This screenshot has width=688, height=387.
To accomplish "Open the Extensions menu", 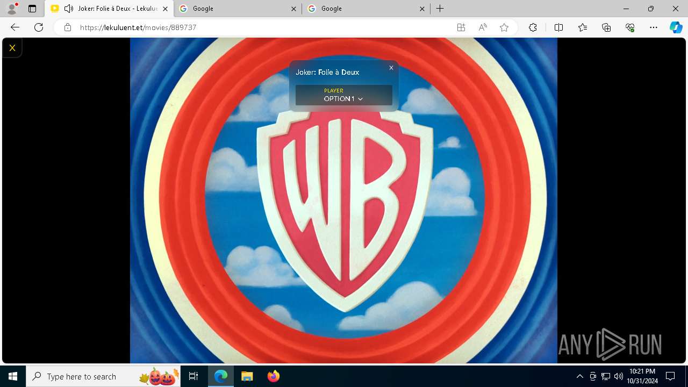I will [x=533, y=27].
